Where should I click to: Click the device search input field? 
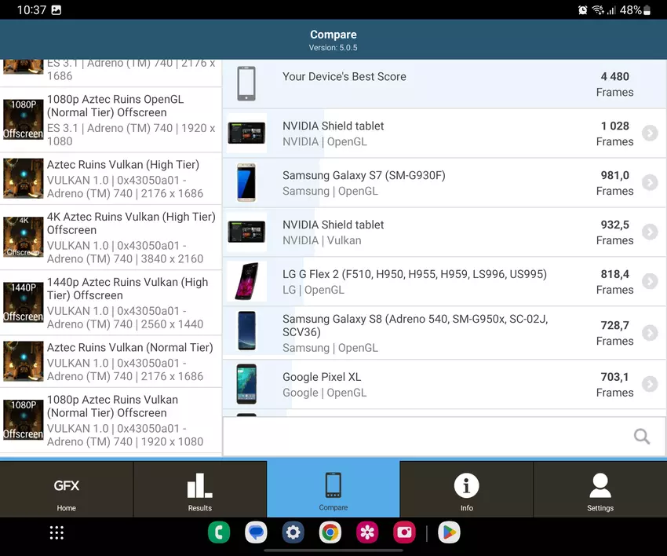424,437
